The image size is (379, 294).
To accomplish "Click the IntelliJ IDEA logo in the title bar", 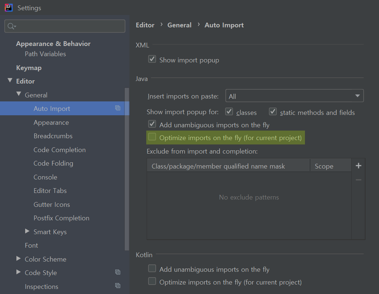I will click(8, 7).
